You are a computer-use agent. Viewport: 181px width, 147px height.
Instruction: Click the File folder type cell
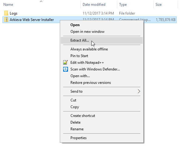(127, 13)
